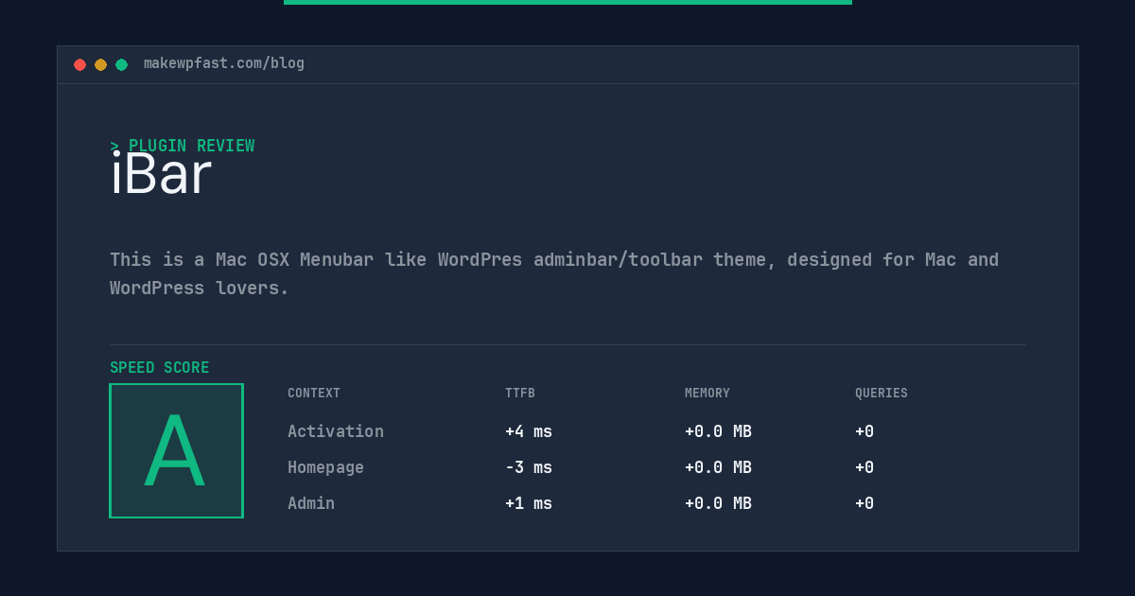Click the CONTEXT column header
The image size is (1135, 596).
(314, 394)
